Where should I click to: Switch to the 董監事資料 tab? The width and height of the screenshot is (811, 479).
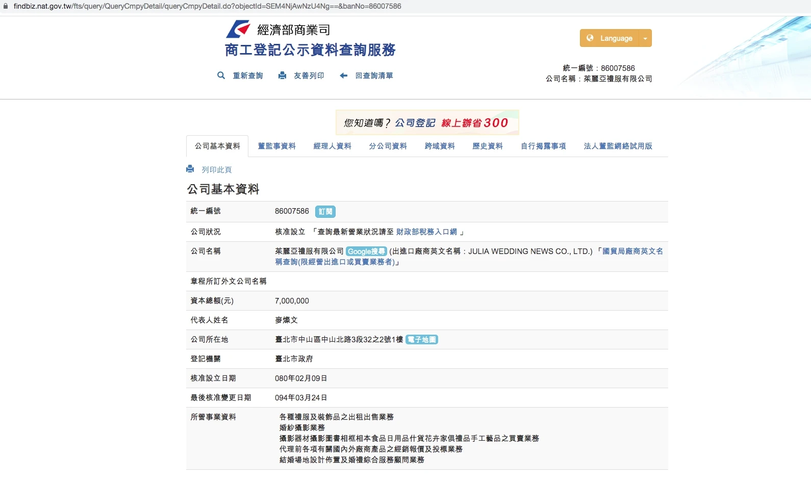click(276, 146)
